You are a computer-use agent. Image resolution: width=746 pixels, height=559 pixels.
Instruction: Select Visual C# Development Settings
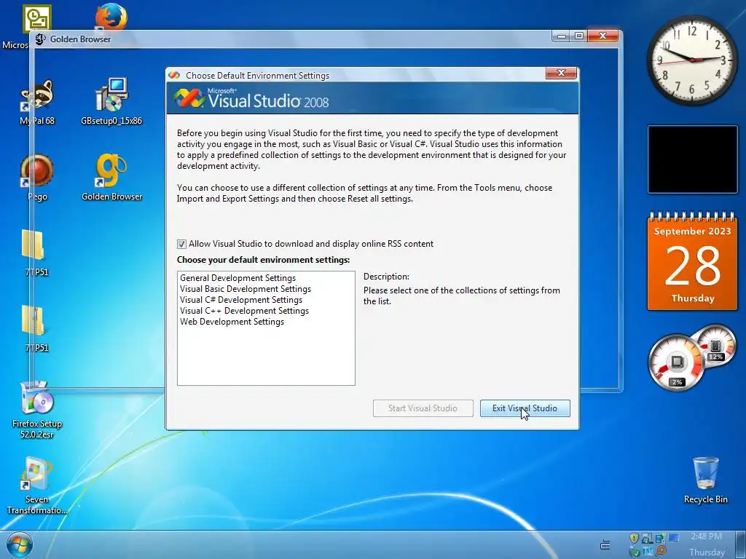pyautogui.click(x=241, y=300)
